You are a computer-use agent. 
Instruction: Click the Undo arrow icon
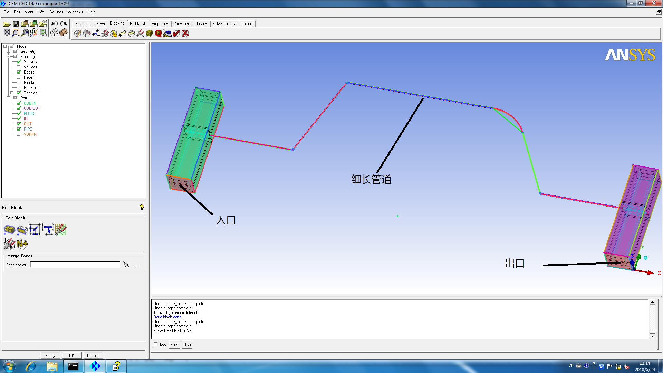(55, 24)
